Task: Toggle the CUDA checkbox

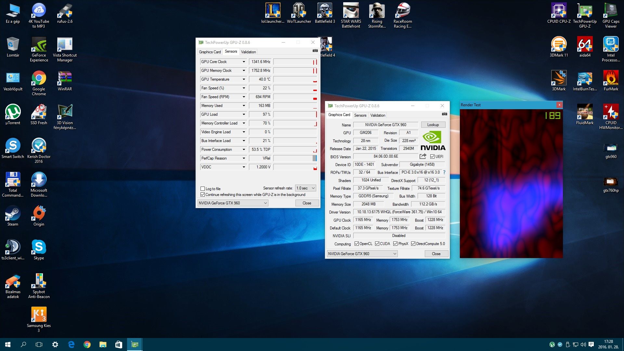Action: [377, 244]
